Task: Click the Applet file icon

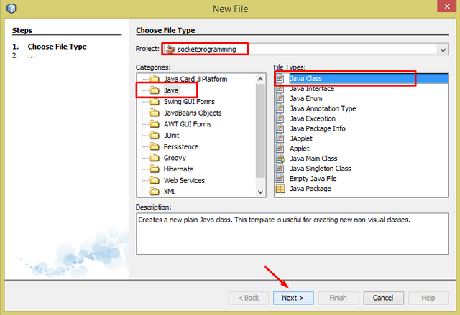Action: point(280,148)
